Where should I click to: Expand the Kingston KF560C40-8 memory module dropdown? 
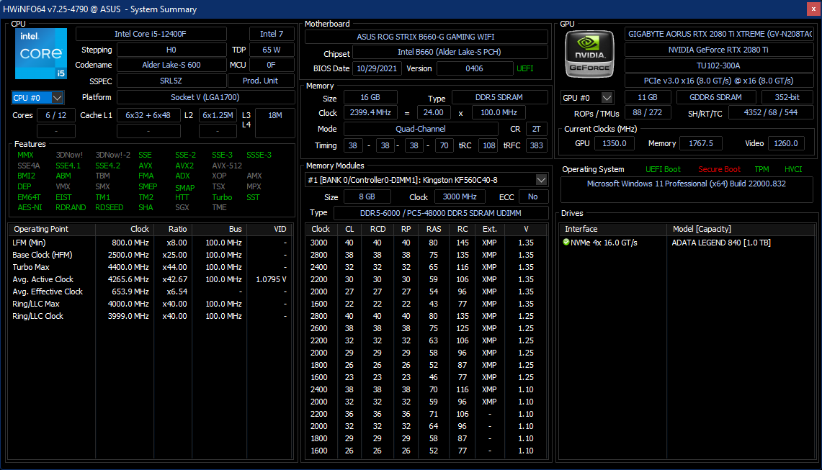coord(541,180)
